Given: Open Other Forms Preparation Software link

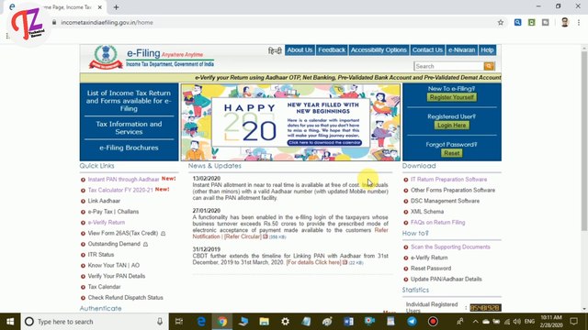Looking at the screenshot, I should (x=453, y=190).
